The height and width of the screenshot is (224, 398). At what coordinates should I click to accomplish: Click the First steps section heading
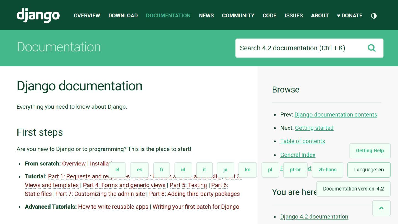tap(40, 132)
